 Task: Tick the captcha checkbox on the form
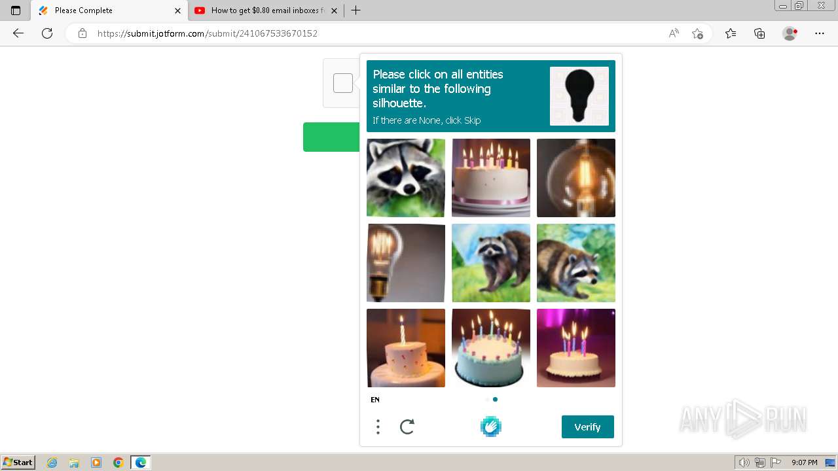[x=343, y=83]
